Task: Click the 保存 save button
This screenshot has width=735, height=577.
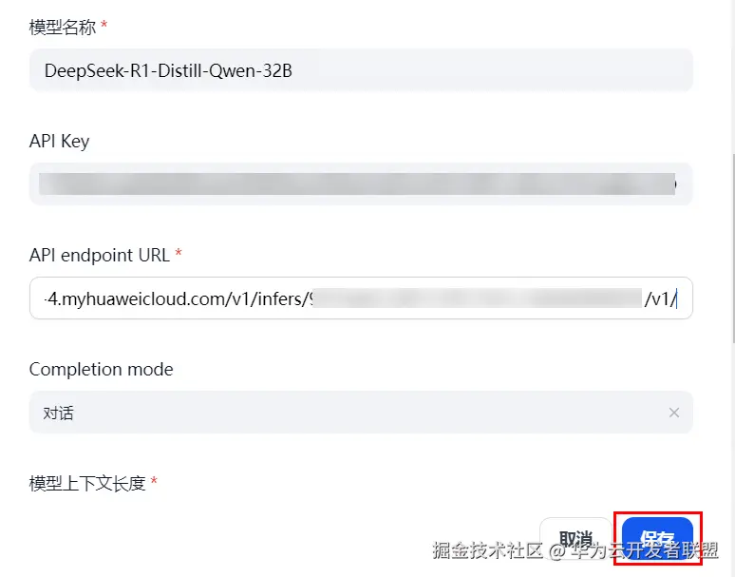Action: pos(657,538)
